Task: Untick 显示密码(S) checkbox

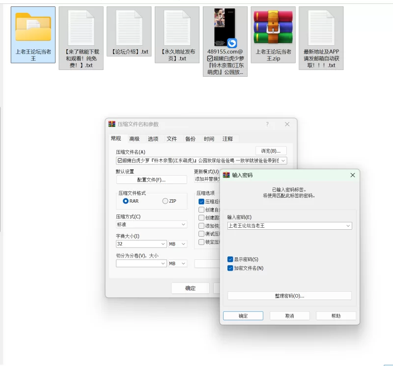Action: point(230,259)
